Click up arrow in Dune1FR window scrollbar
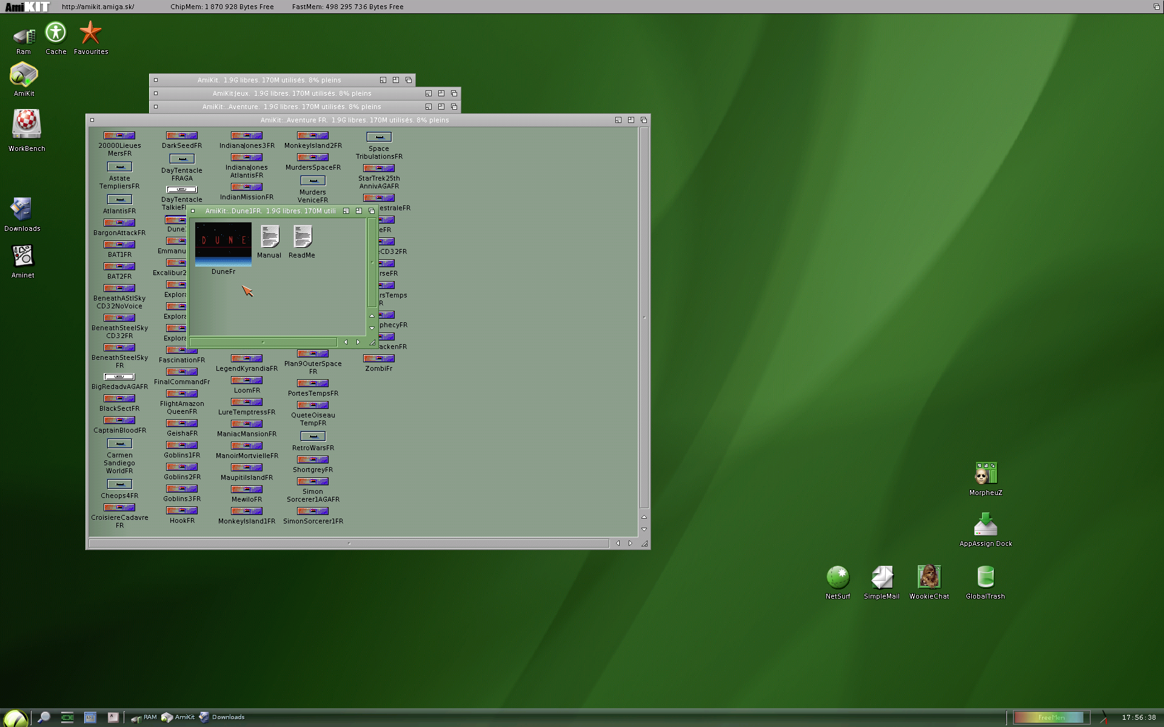1164x727 pixels. (x=372, y=316)
